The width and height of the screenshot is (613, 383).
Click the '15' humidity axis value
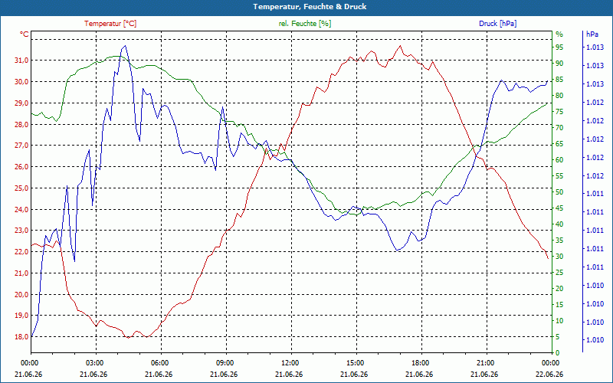point(559,304)
